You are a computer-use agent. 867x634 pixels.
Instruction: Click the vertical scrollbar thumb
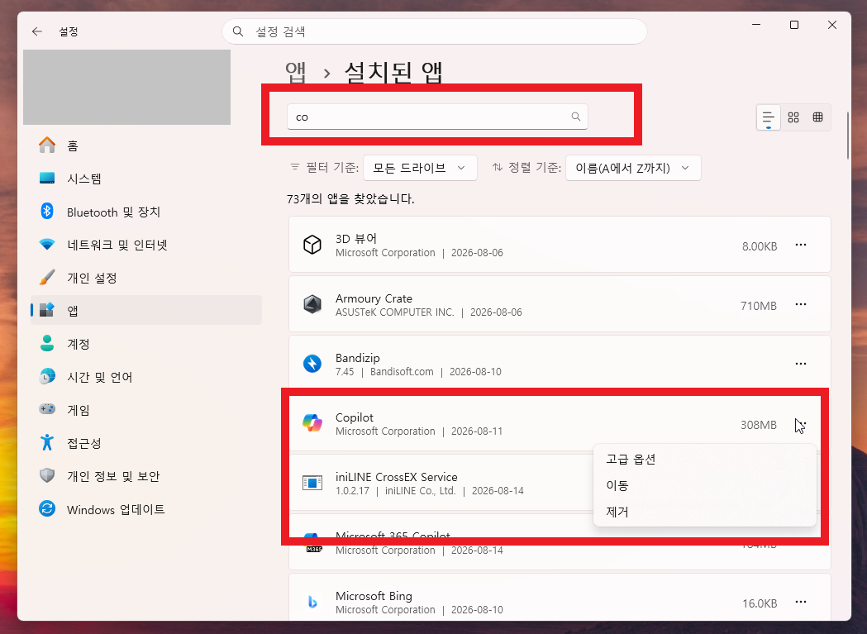pos(848,136)
